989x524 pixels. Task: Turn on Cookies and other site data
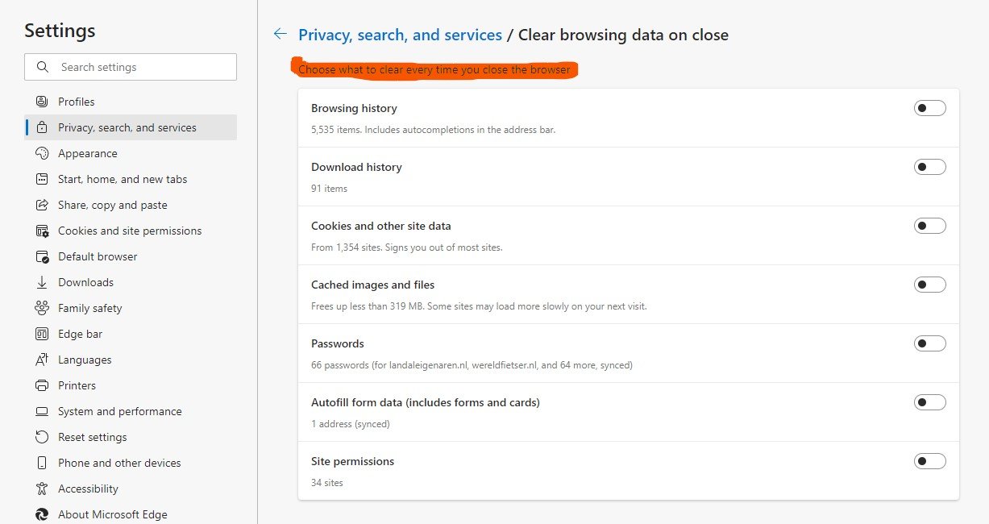pyautogui.click(x=929, y=226)
